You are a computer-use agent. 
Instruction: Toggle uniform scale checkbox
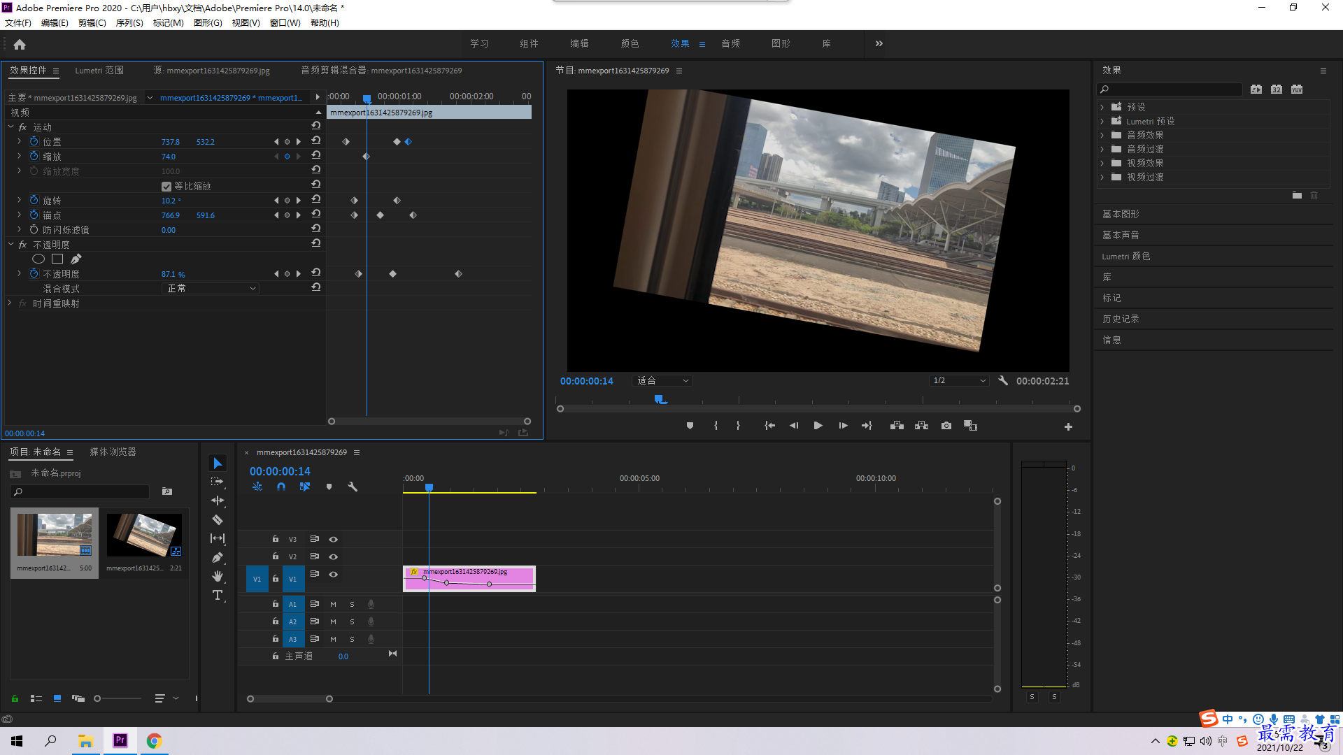(166, 187)
